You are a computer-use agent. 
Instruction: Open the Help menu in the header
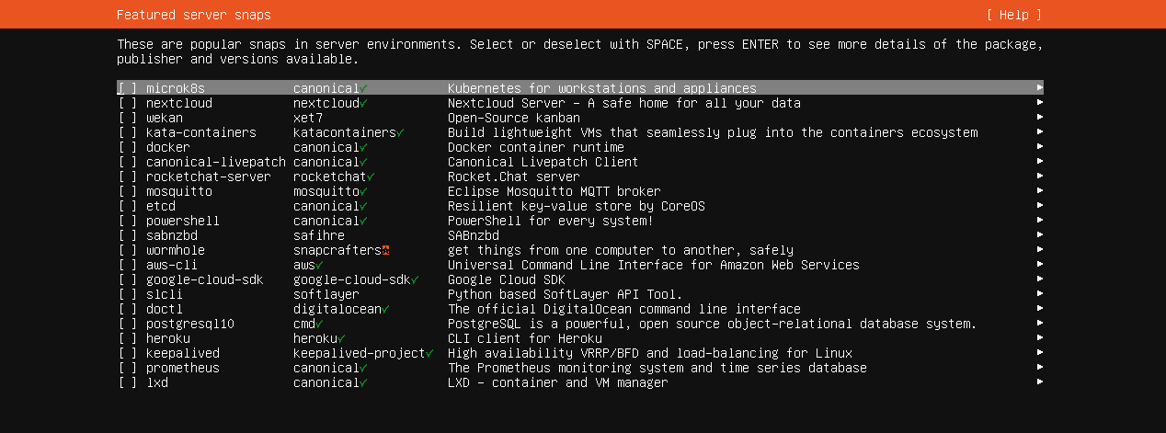pyautogui.click(x=1013, y=15)
